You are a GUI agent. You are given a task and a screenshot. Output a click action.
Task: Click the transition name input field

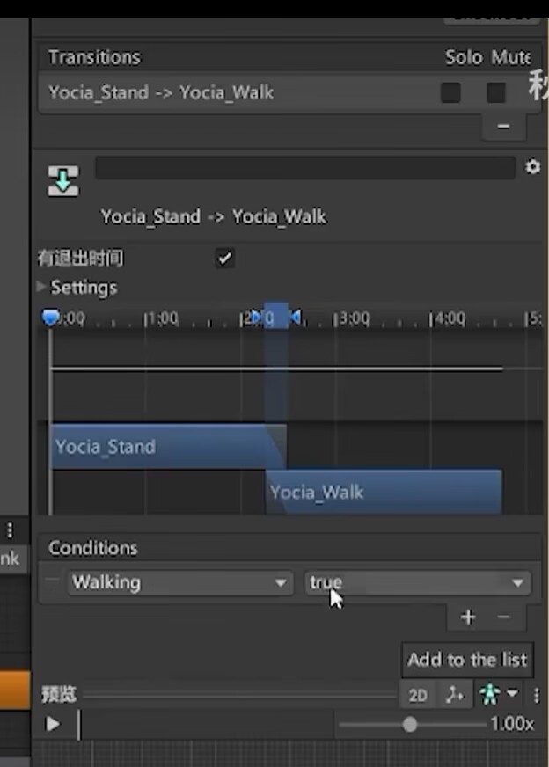(x=304, y=168)
